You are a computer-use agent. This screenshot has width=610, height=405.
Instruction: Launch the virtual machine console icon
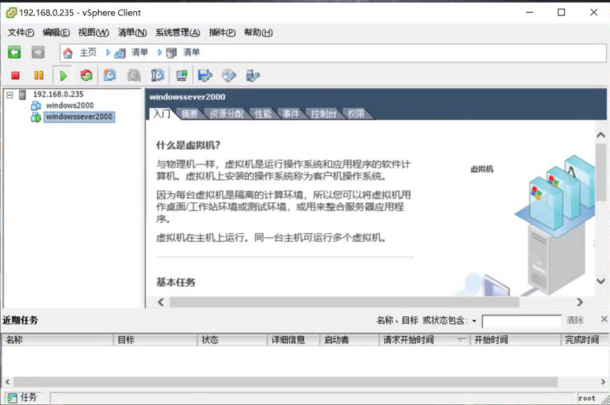(182, 75)
